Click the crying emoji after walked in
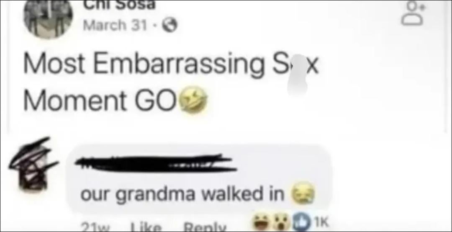This screenshot has height=232, width=452. pyautogui.click(x=303, y=193)
